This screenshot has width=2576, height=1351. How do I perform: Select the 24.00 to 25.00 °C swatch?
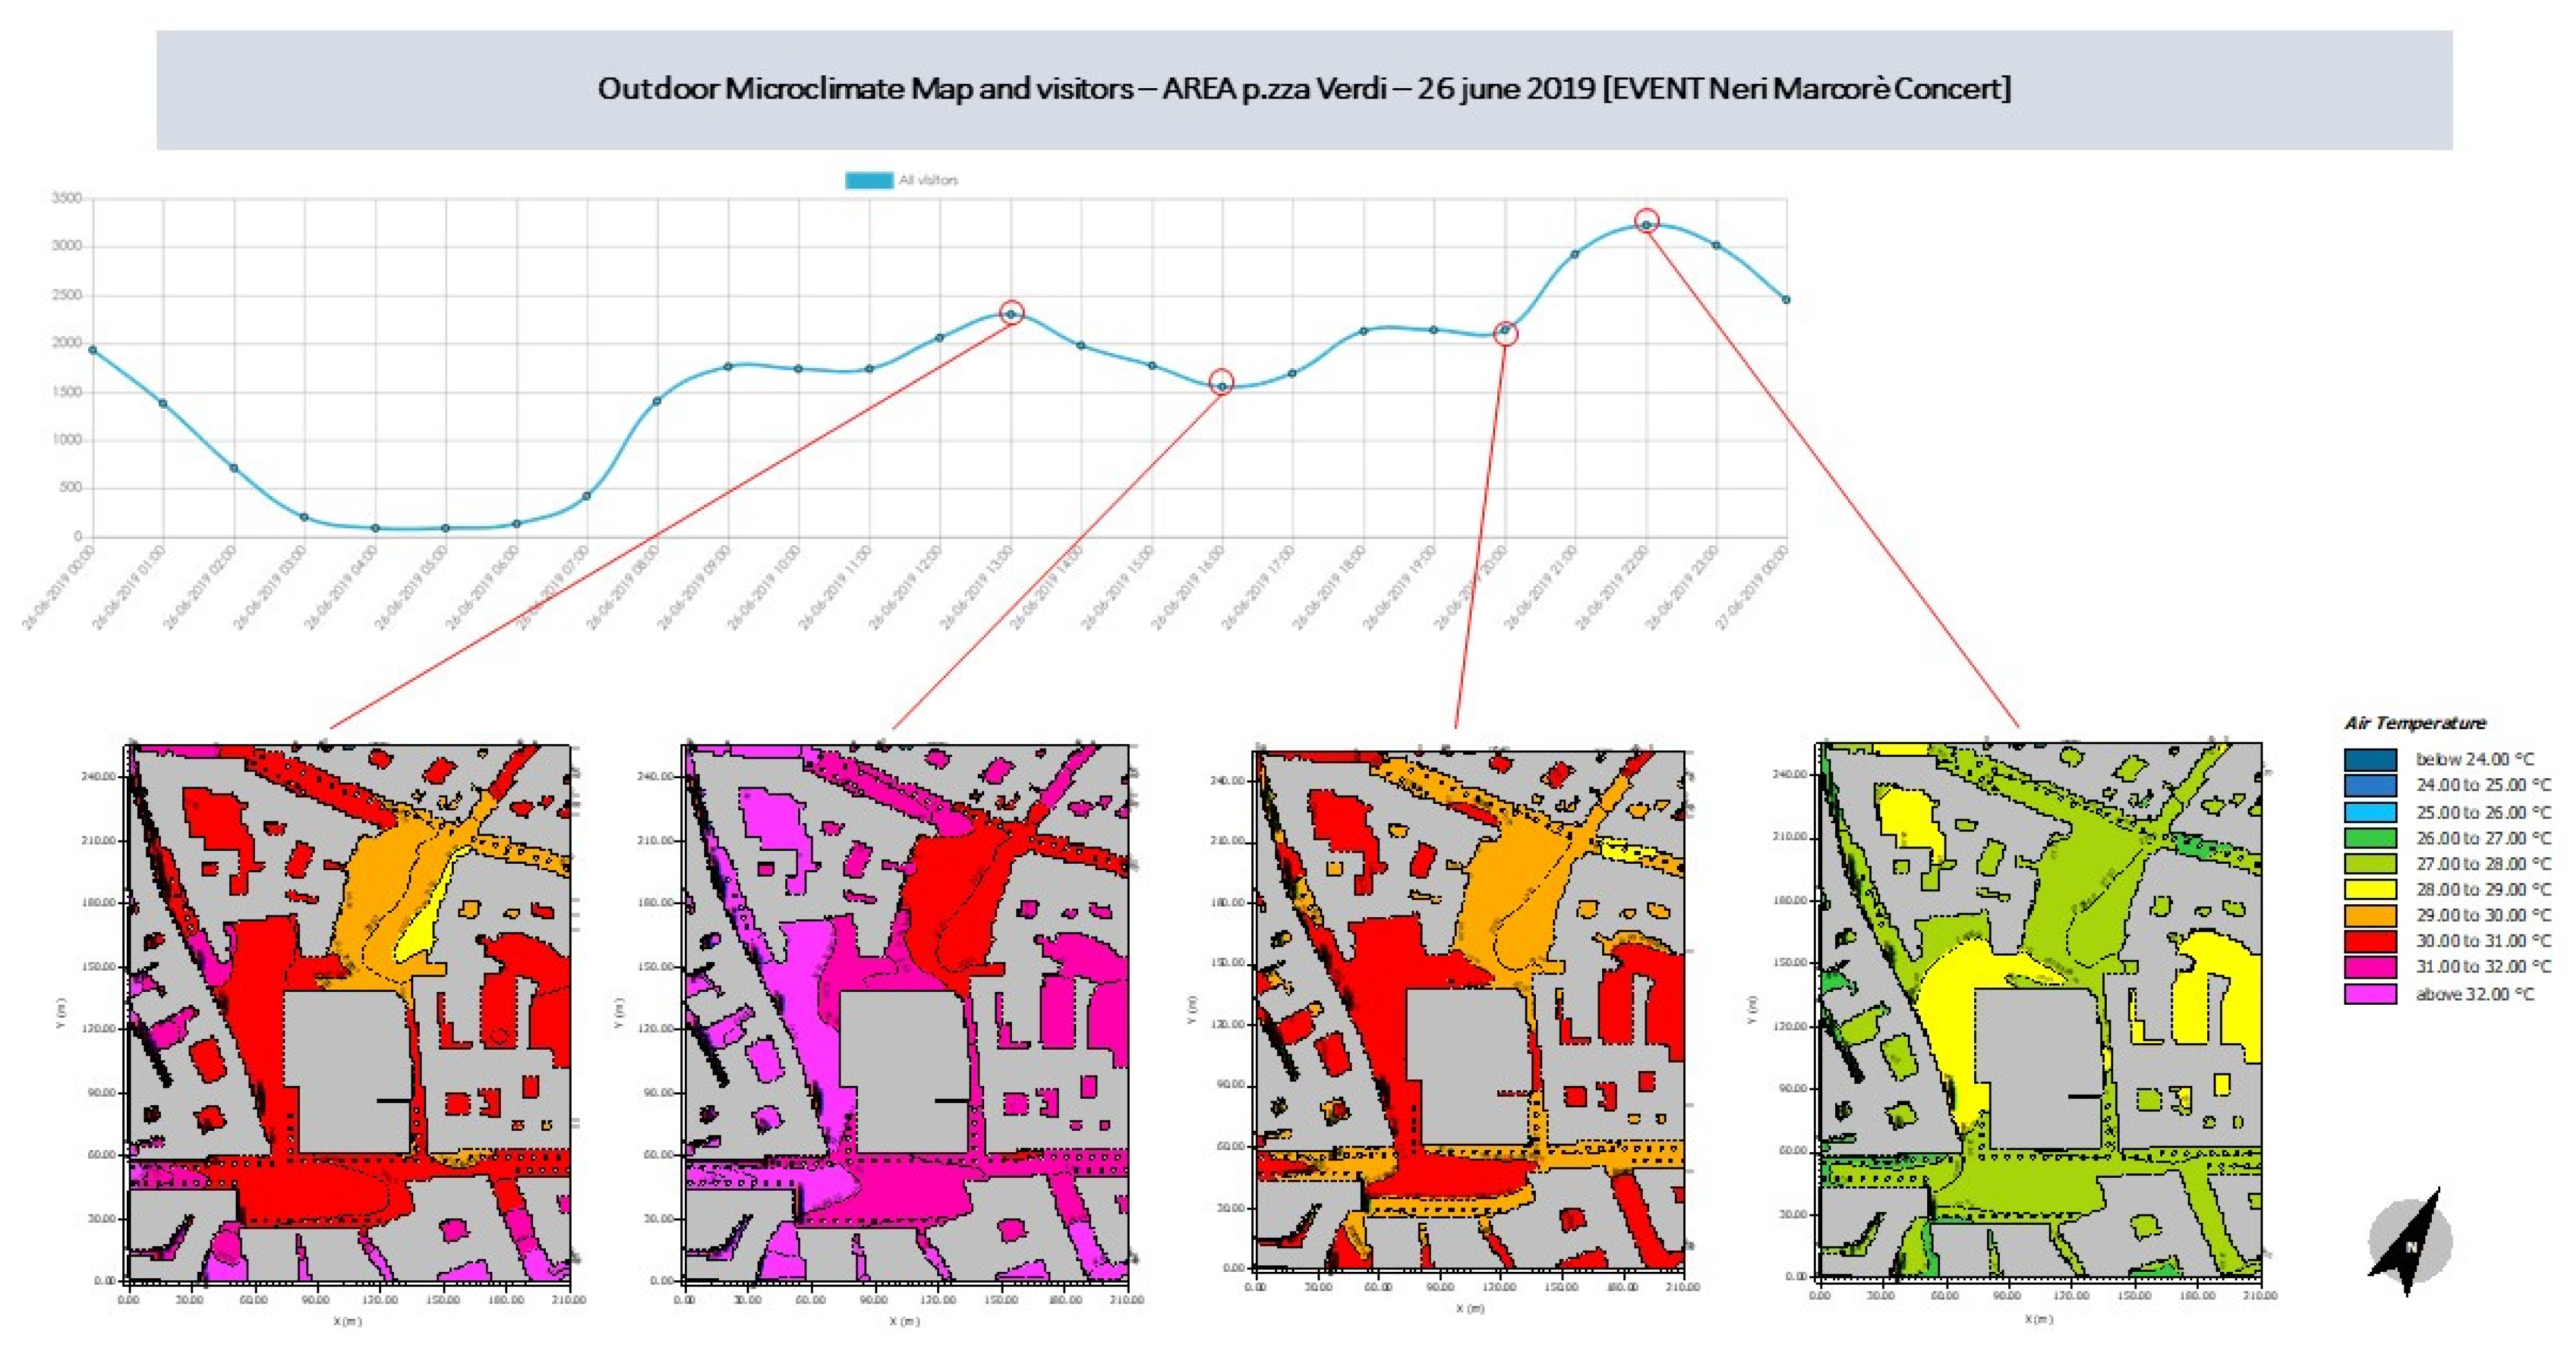2370,786
